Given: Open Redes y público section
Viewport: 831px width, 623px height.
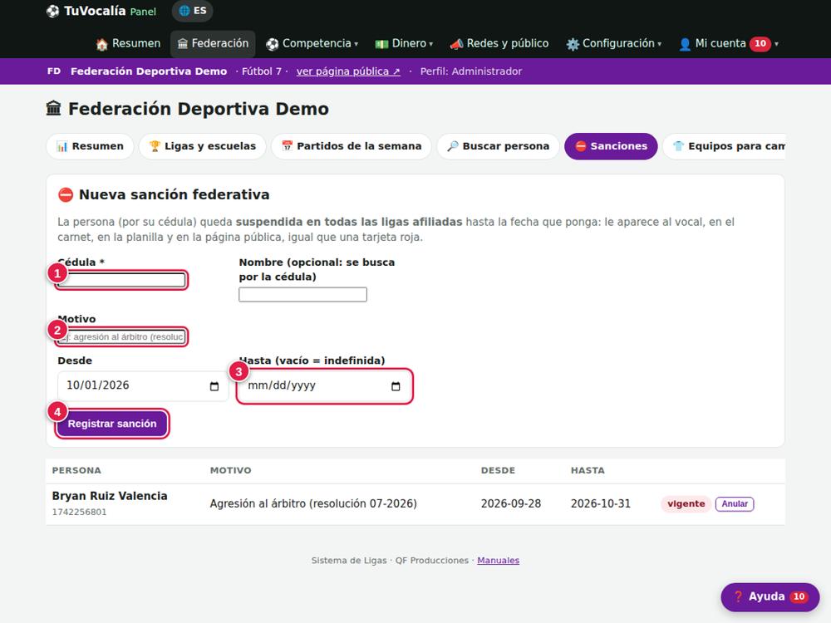Looking at the screenshot, I should point(499,43).
